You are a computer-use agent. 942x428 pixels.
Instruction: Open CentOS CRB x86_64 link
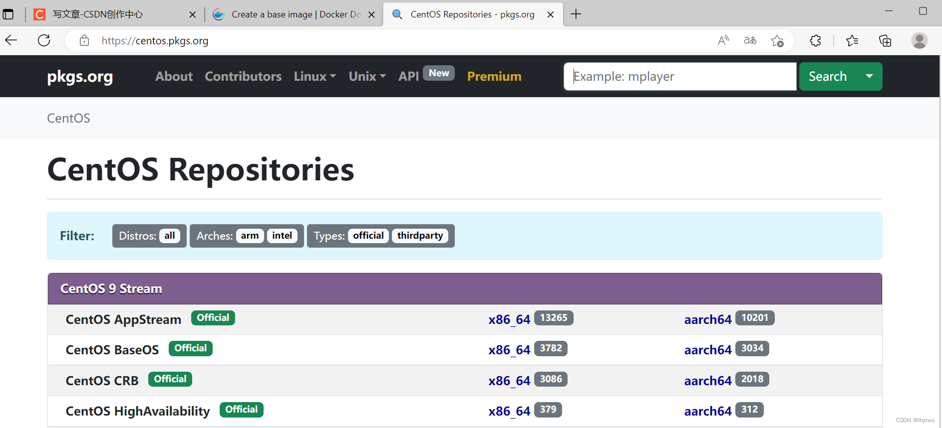[x=509, y=381]
